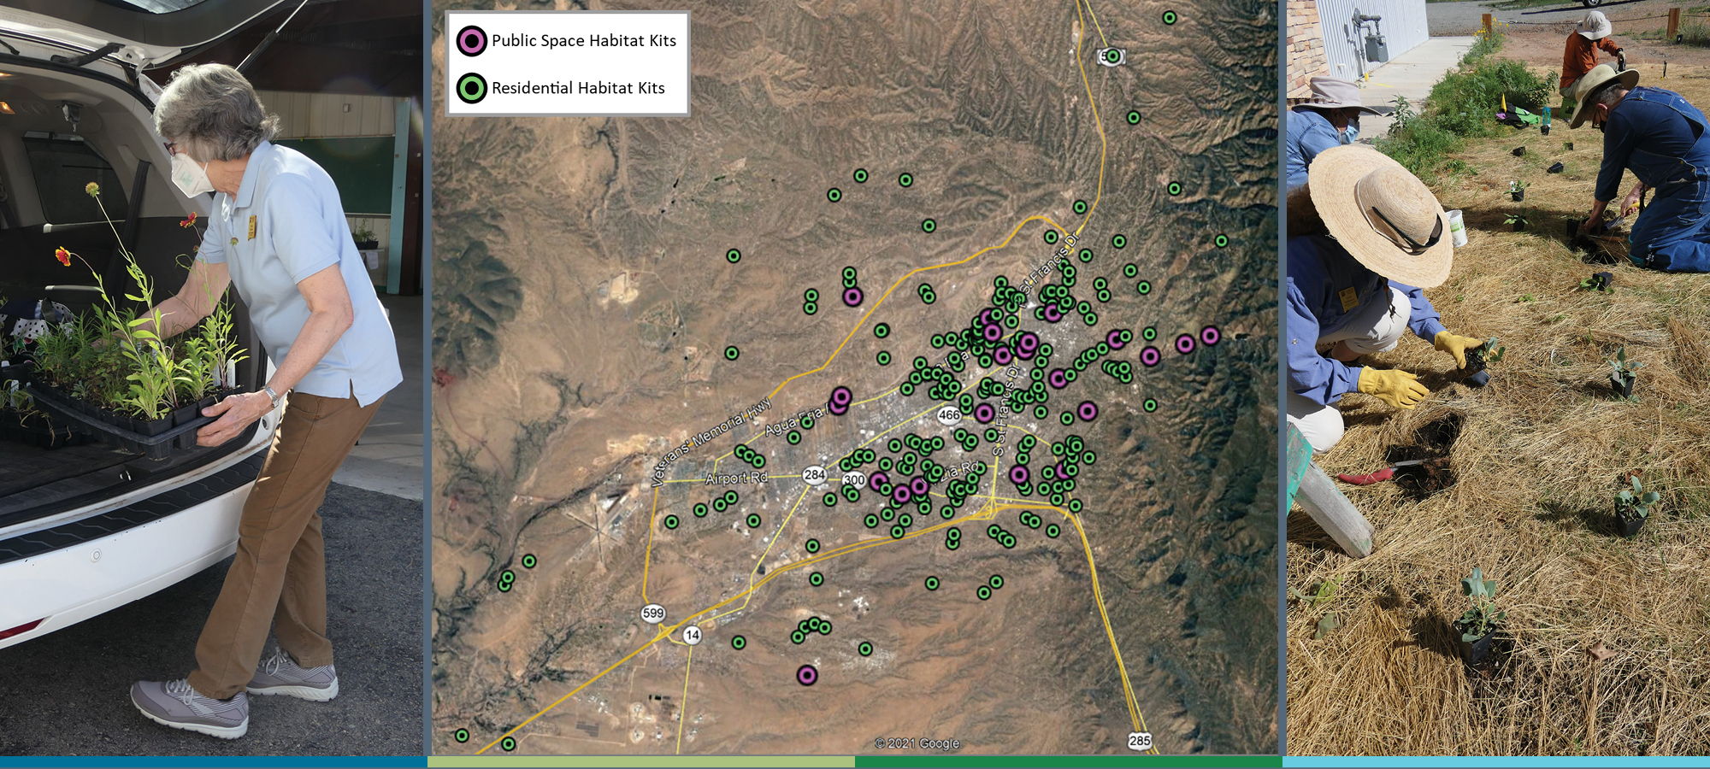Open details for the southernmost magenta marker
The width and height of the screenshot is (1710, 769).
[x=807, y=677]
